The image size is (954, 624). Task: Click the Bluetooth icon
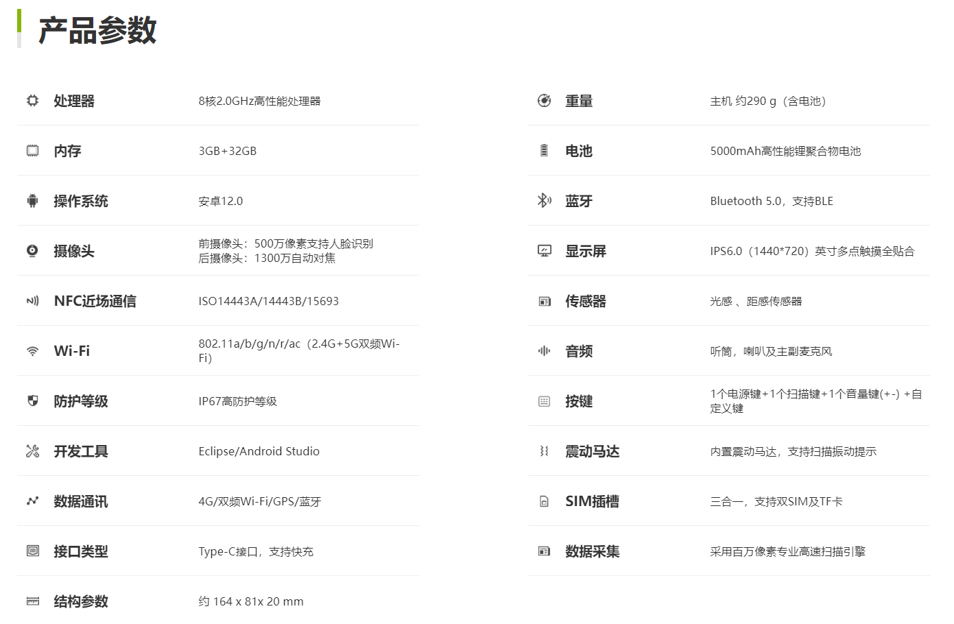point(544,201)
